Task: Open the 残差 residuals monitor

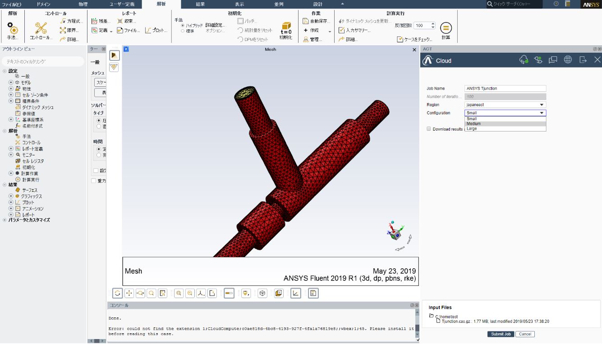Action: [x=101, y=21]
